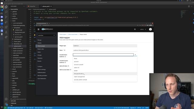Open the Testing flask icon in activity bar
Screen dimensions: 194x109
click(6, 32)
